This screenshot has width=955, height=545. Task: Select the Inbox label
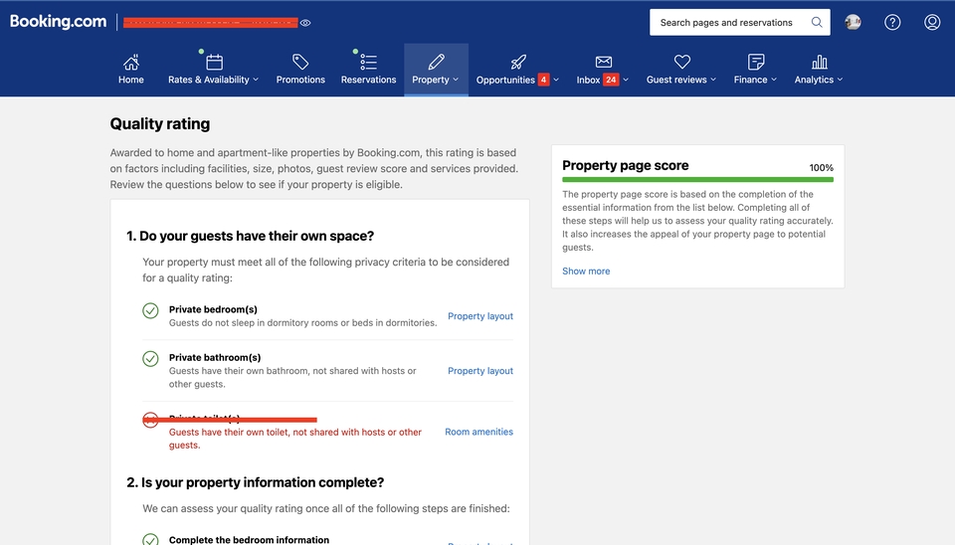point(588,80)
